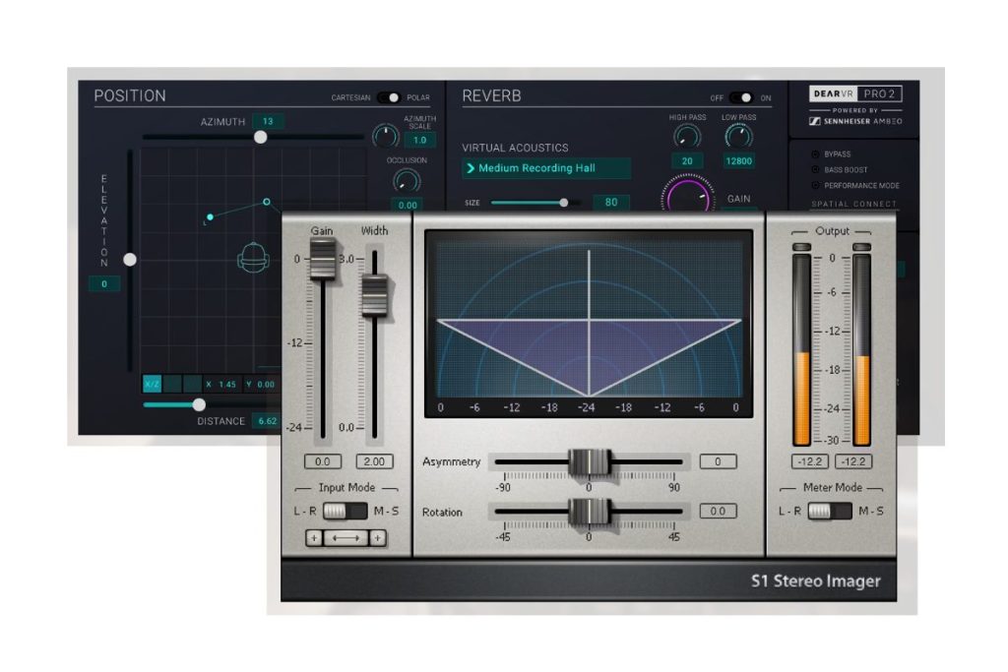
Task: Click the High Pass knob
Action: (x=686, y=136)
